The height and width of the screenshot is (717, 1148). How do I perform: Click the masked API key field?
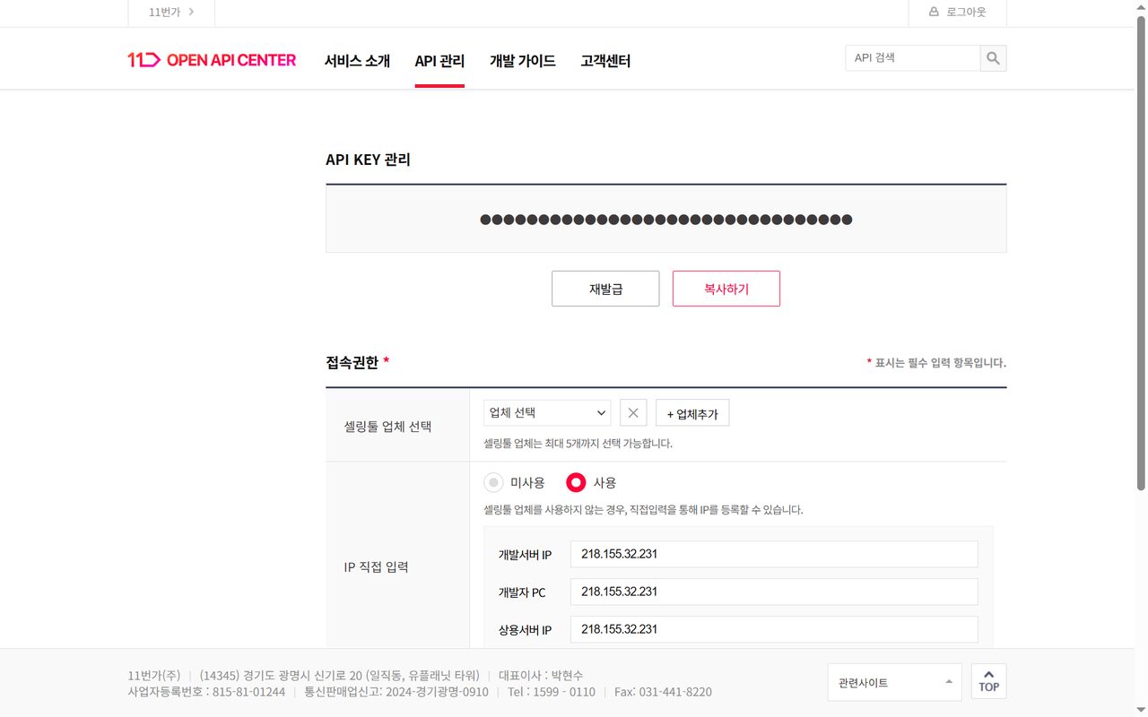click(x=665, y=220)
